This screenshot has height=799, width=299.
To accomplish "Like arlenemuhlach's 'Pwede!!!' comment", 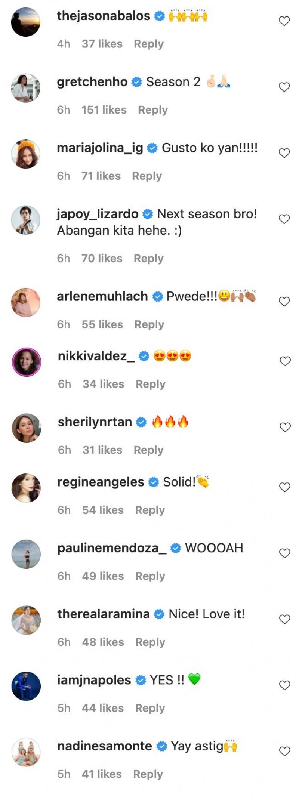I will [x=284, y=302].
